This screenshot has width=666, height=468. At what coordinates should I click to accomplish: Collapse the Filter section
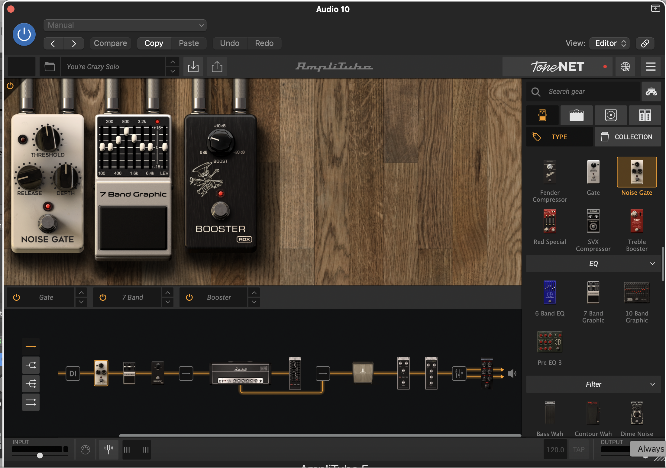pos(593,384)
